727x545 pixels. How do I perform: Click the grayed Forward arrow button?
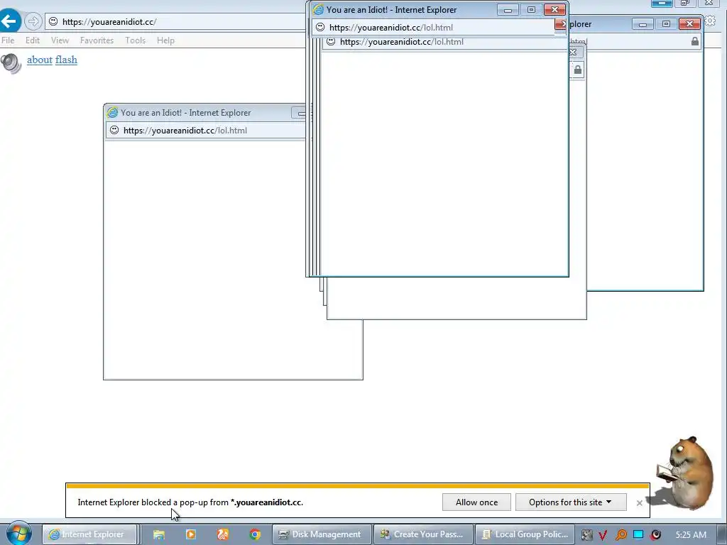(33, 21)
